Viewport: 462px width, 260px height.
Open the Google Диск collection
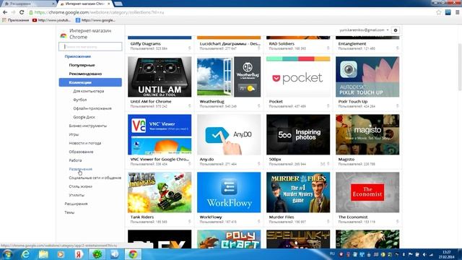tap(84, 117)
